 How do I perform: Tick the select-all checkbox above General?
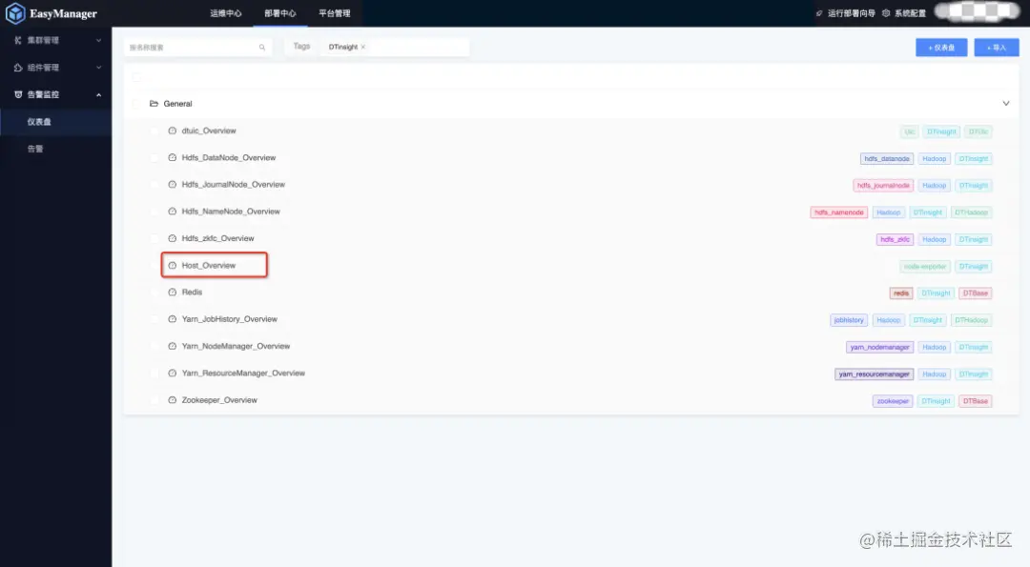(136, 77)
